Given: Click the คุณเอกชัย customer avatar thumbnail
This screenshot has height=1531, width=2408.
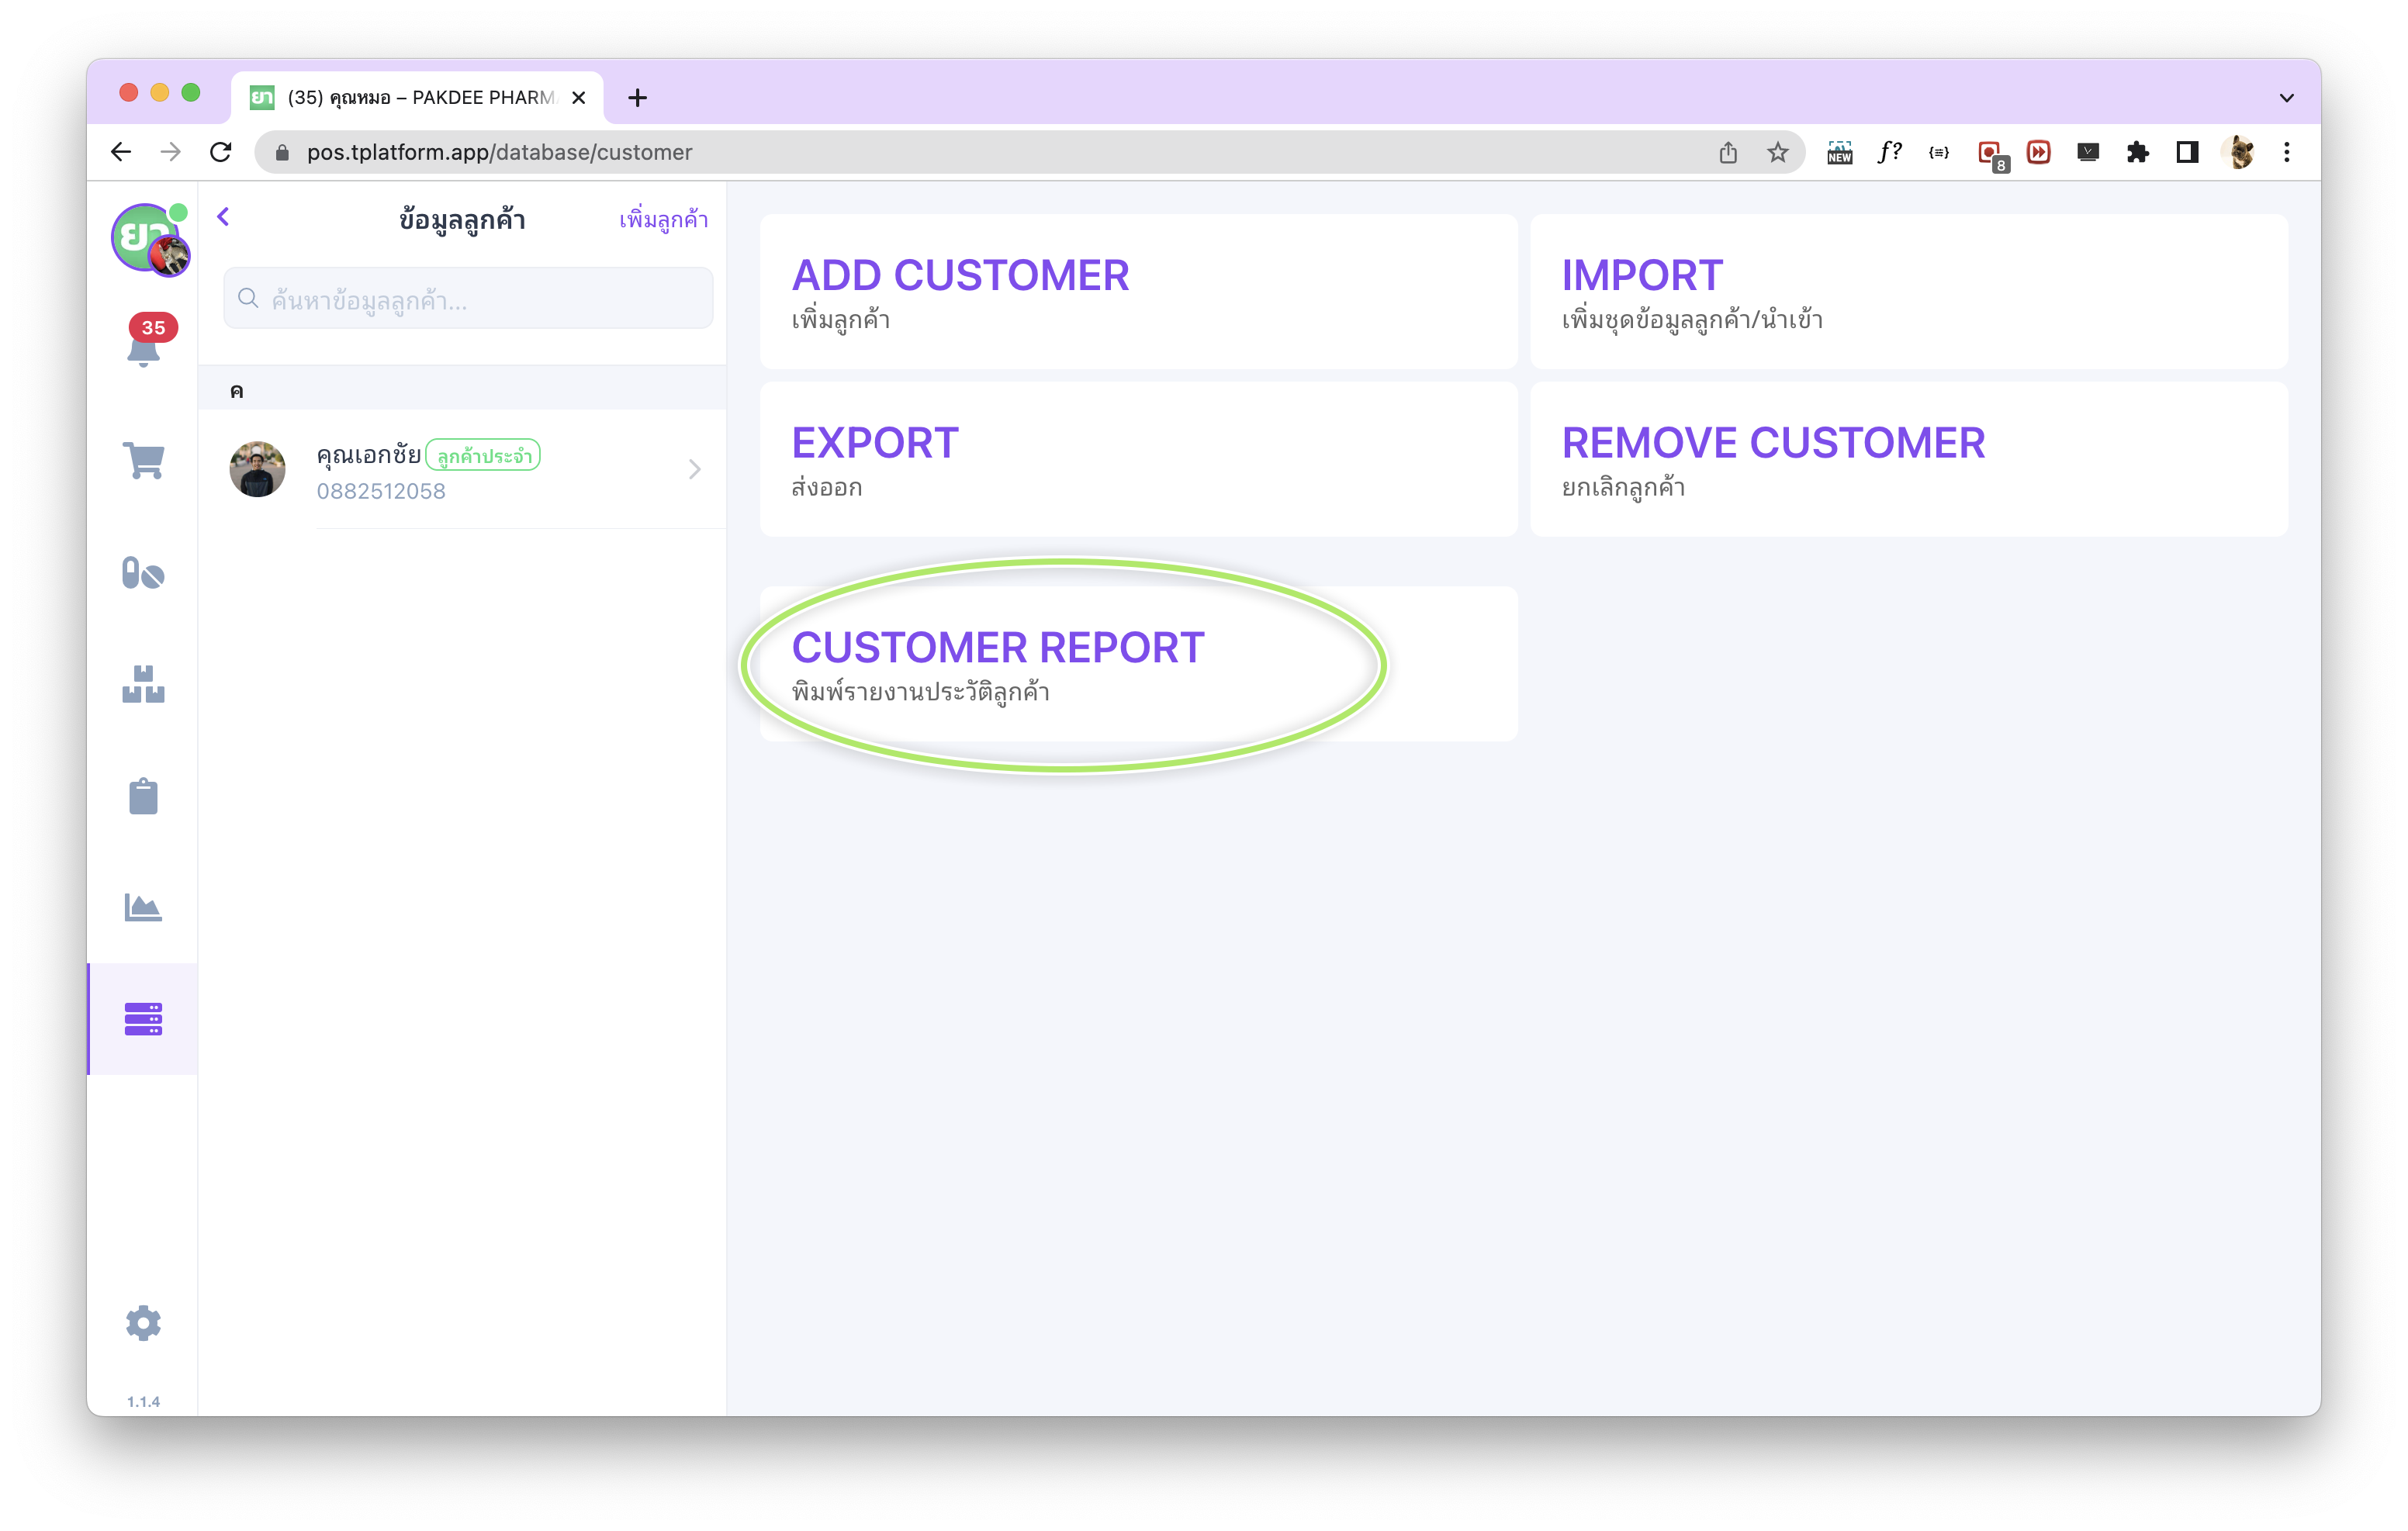Looking at the screenshot, I should point(257,469).
